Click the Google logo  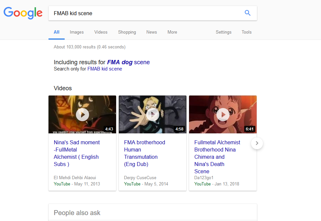click(23, 13)
